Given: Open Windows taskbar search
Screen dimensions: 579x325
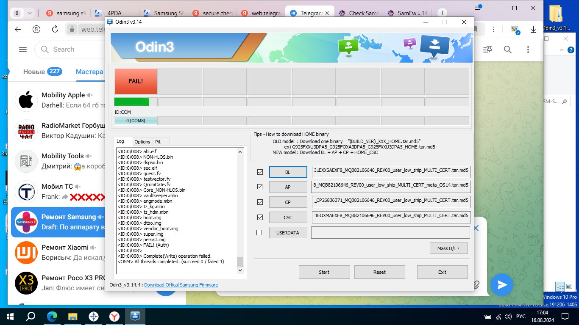Looking at the screenshot, I should (31, 316).
